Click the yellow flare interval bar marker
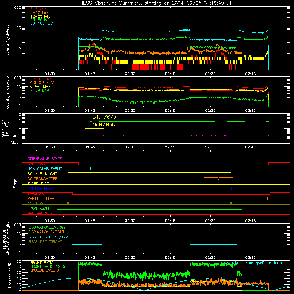 click(x=94, y=129)
